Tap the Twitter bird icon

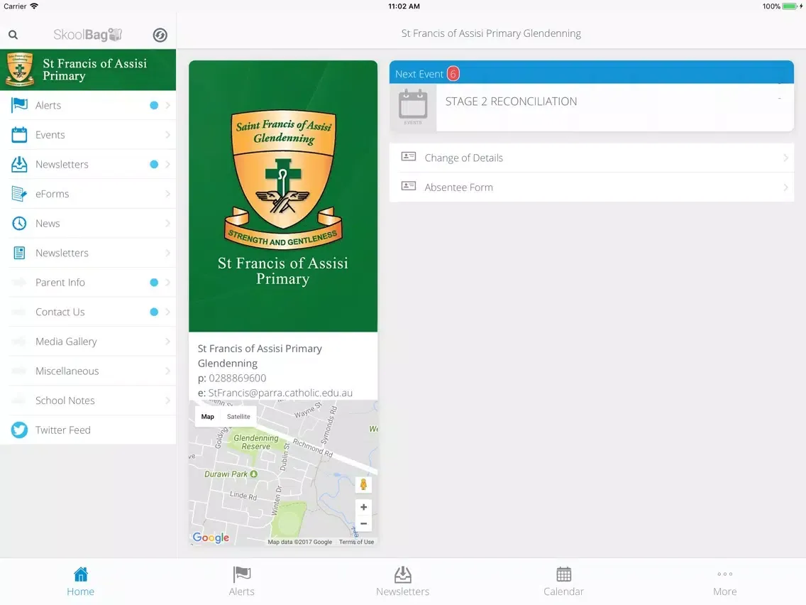pyautogui.click(x=20, y=430)
